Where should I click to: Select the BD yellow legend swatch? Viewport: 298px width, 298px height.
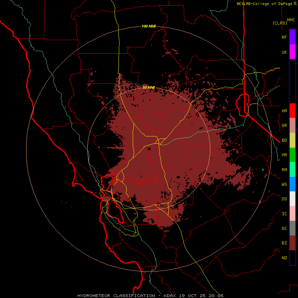292,140
